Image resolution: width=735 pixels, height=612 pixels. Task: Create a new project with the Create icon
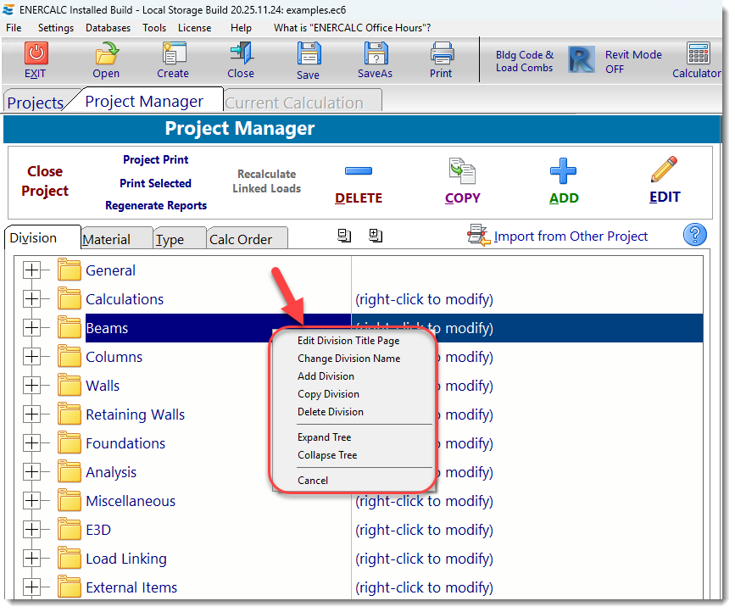pos(172,59)
